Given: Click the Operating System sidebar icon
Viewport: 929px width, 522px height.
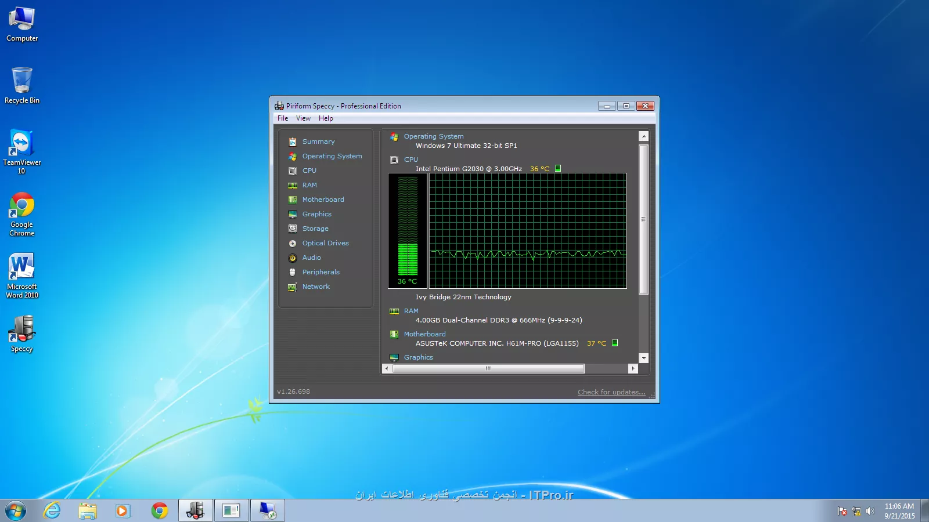Looking at the screenshot, I should 293,156.
